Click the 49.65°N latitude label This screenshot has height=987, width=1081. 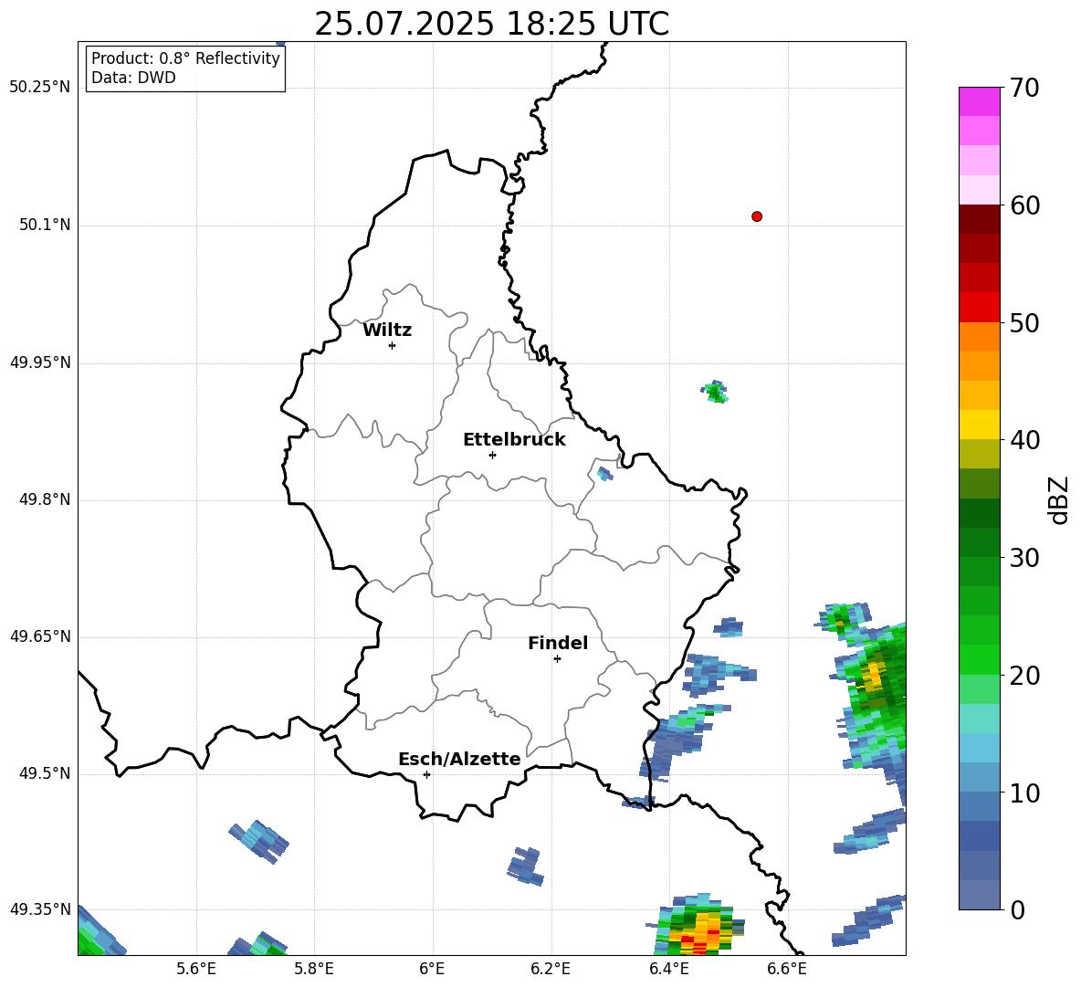click(x=40, y=636)
